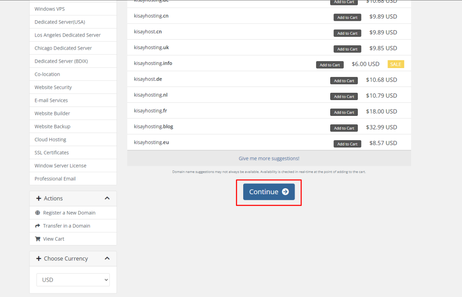Click the shopping cart icon beside View Cart
Screen dimensions: 462x297
pos(38,239)
